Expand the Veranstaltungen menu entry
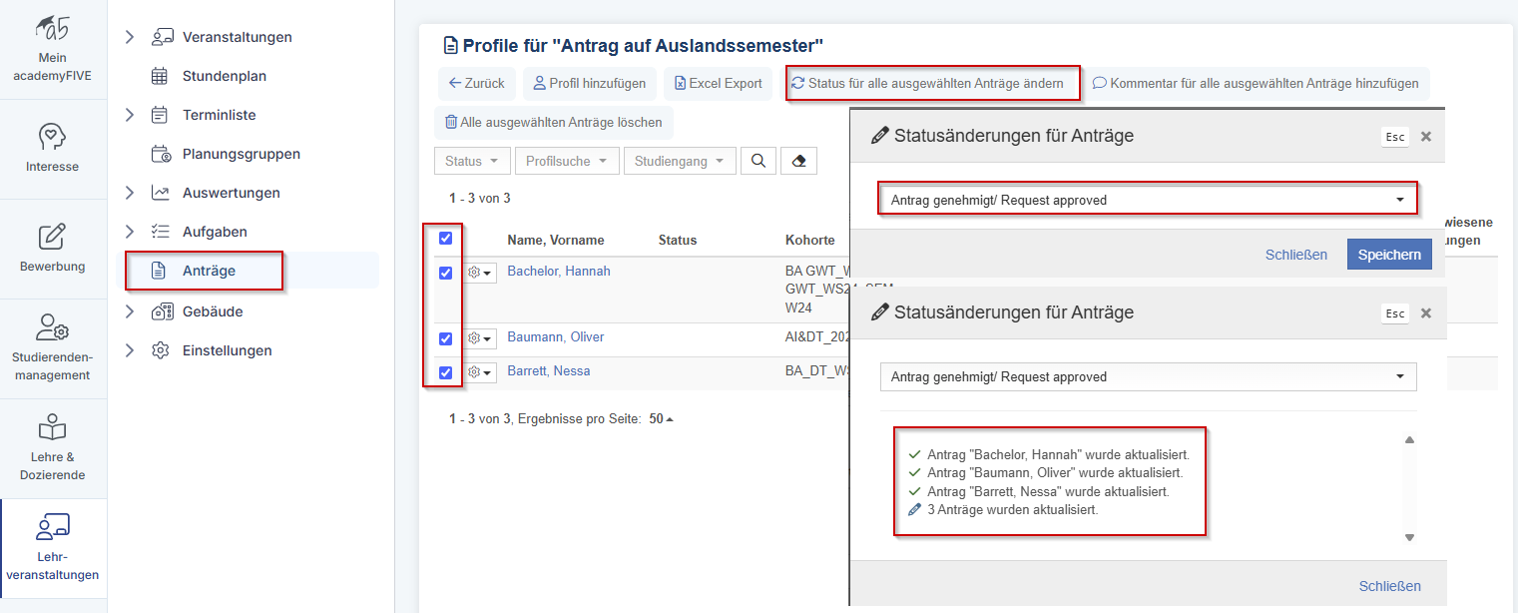The image size is (1518, 613). (x=235, y=37)
